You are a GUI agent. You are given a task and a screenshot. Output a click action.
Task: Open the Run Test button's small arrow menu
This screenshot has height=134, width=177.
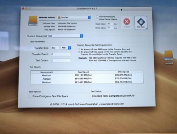146,28
